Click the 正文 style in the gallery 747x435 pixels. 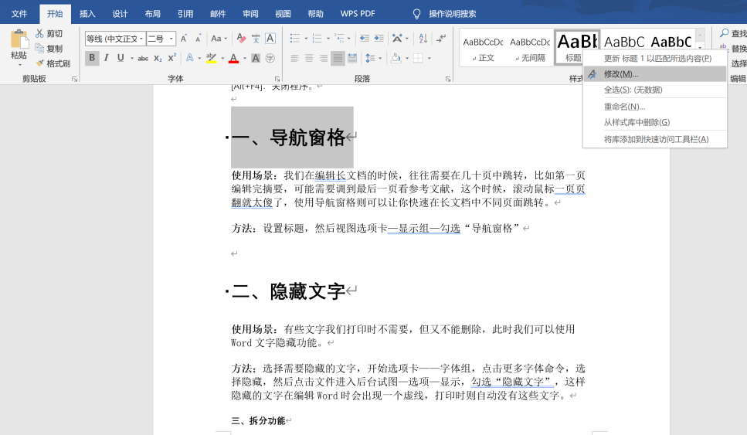(x=483, y=48)
